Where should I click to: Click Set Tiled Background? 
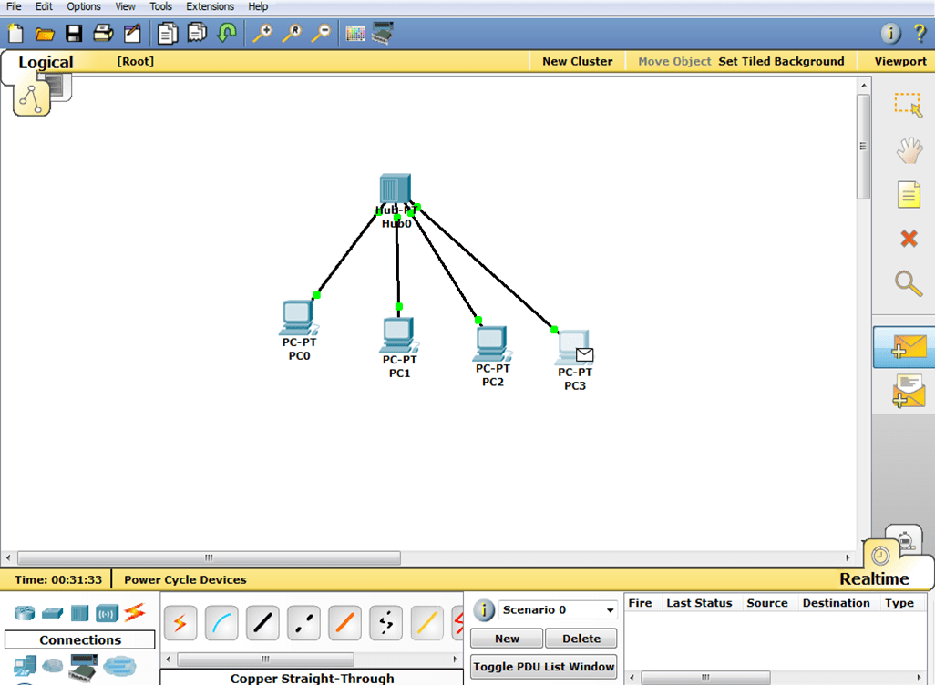tap(781, 61)
